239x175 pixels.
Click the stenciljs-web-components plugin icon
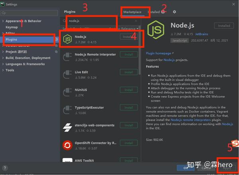[x=67, y=128]
